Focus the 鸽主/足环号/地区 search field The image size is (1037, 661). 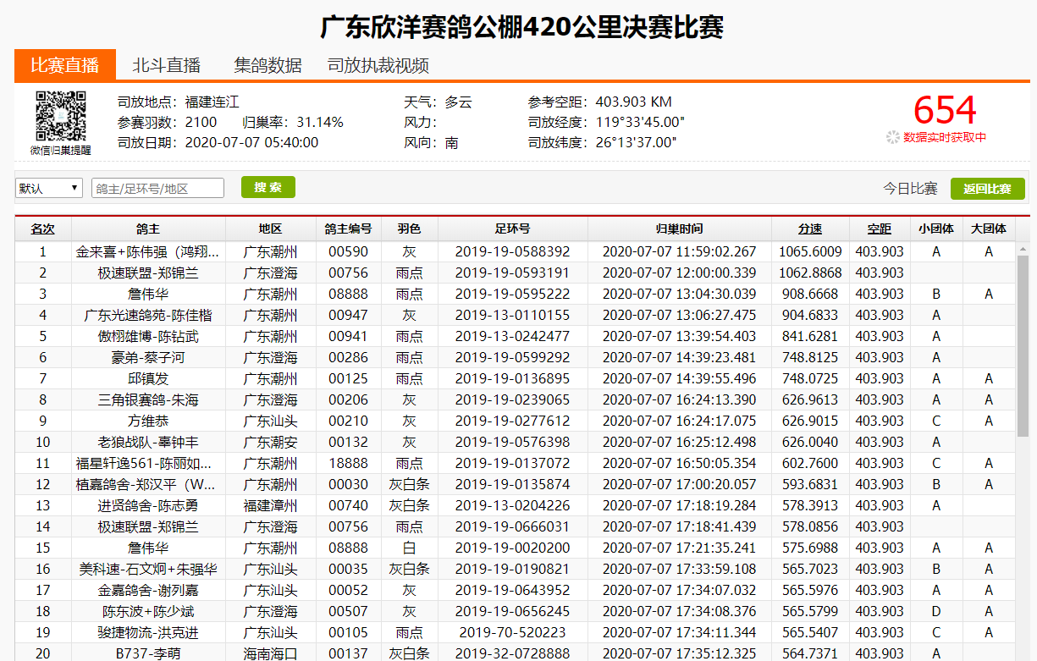pyautogui.click(x=157, y=188)
